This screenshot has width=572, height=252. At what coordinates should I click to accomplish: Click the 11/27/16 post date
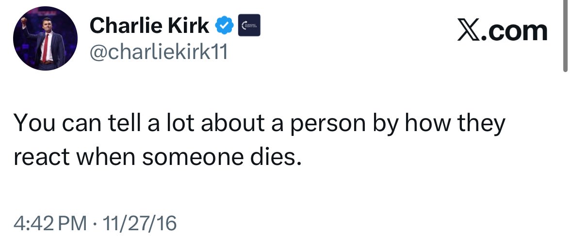tap(140, 223)
